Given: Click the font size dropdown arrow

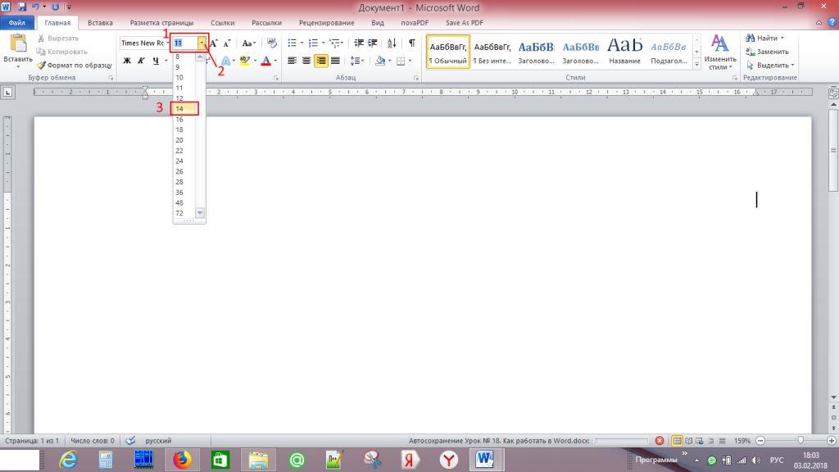Looking at the screenshot, I should (x=202, y=43).
